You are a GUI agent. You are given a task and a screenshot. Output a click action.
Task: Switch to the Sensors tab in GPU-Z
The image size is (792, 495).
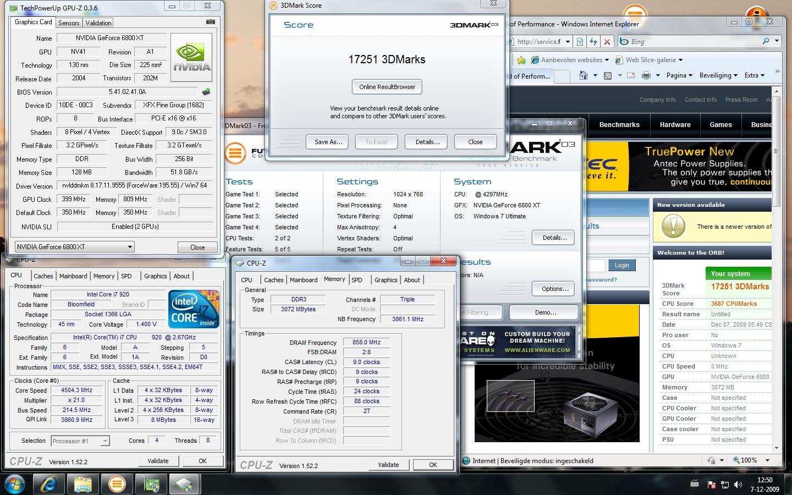[x=69, y=23]
